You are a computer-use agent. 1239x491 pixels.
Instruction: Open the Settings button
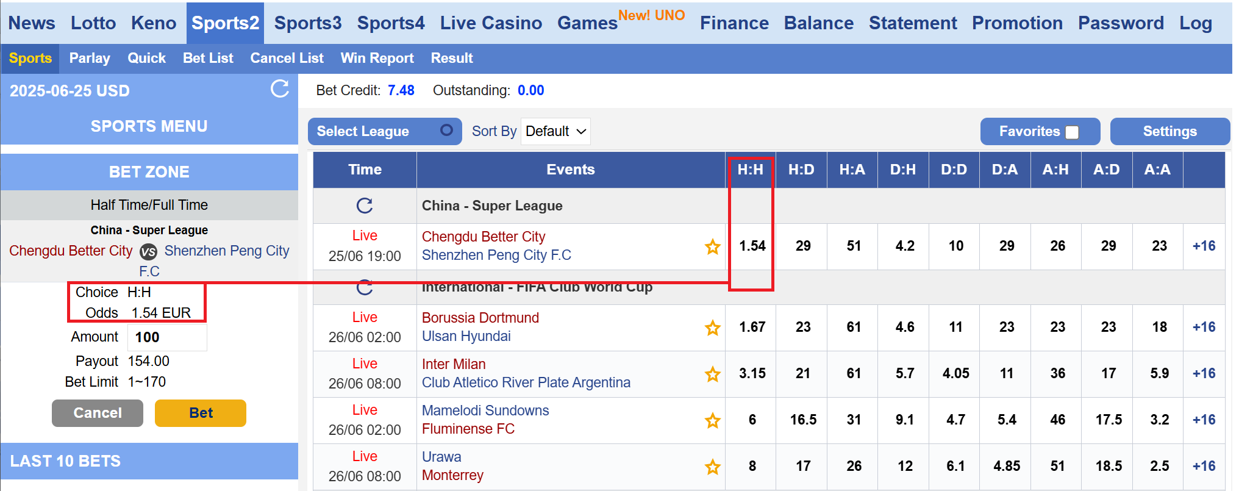(x=1169, y=131)
